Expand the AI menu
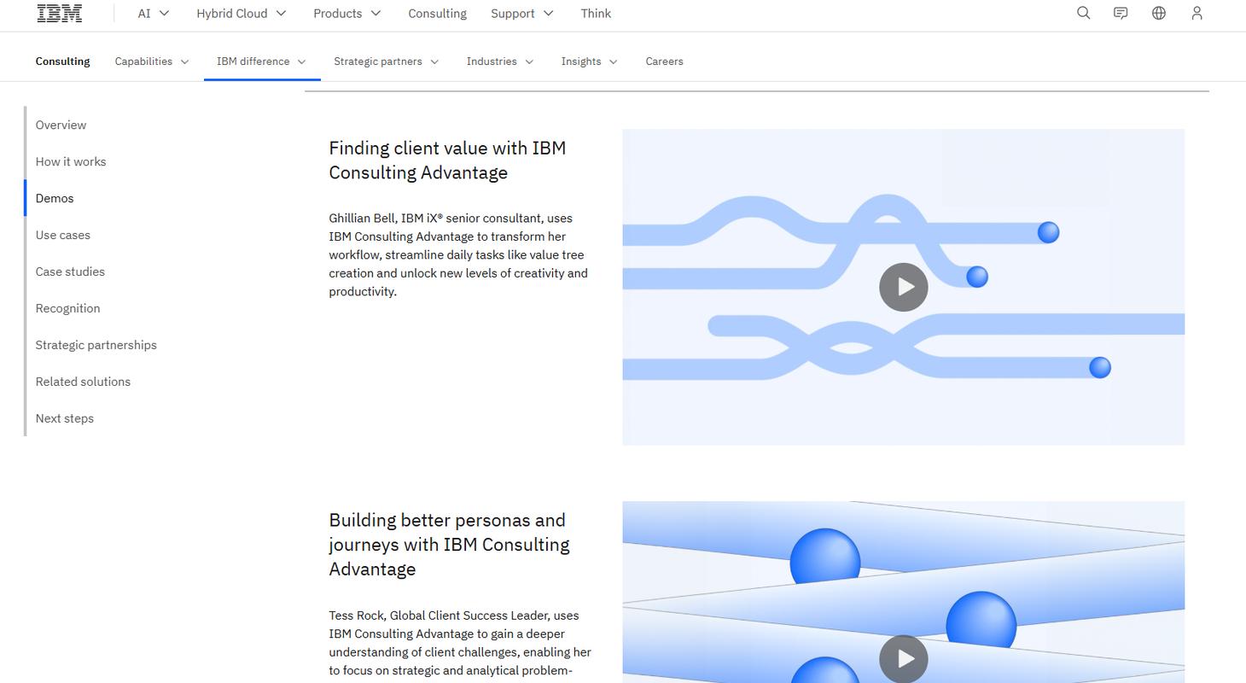The image size is (1246, 683). [154, 14]
